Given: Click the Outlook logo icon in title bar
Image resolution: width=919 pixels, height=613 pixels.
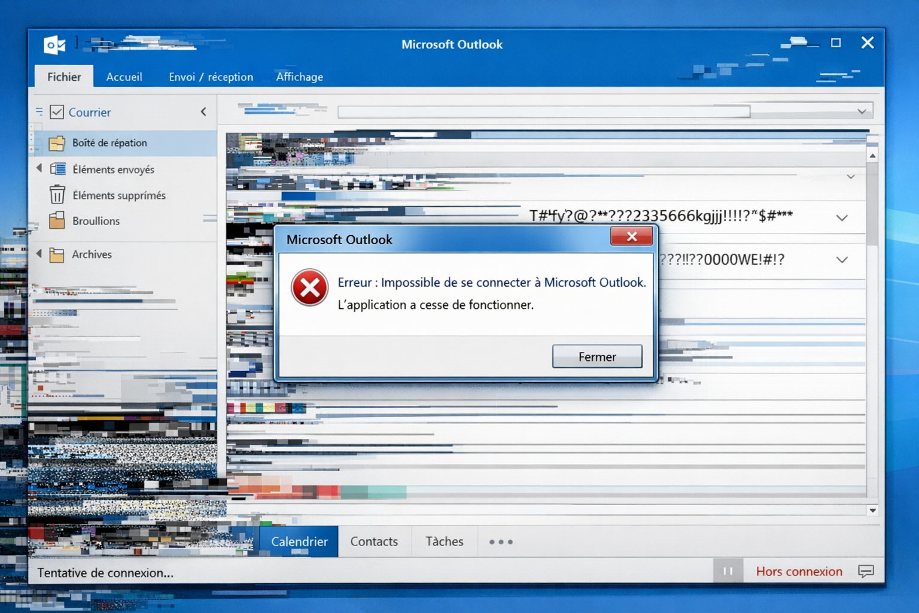Looking at the screenshot, I should click(x=54, y=45).
